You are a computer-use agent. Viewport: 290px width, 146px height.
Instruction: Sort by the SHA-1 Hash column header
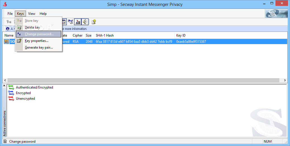pos(134,35)
